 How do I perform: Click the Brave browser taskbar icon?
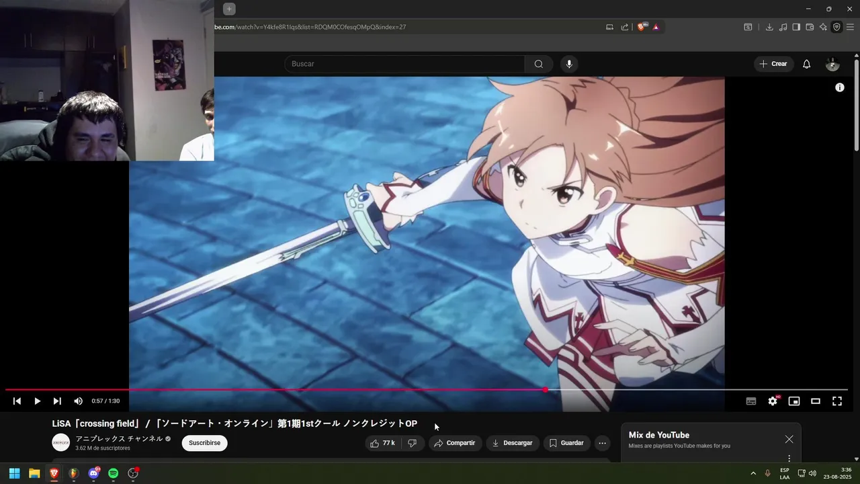tap(54, 473)
